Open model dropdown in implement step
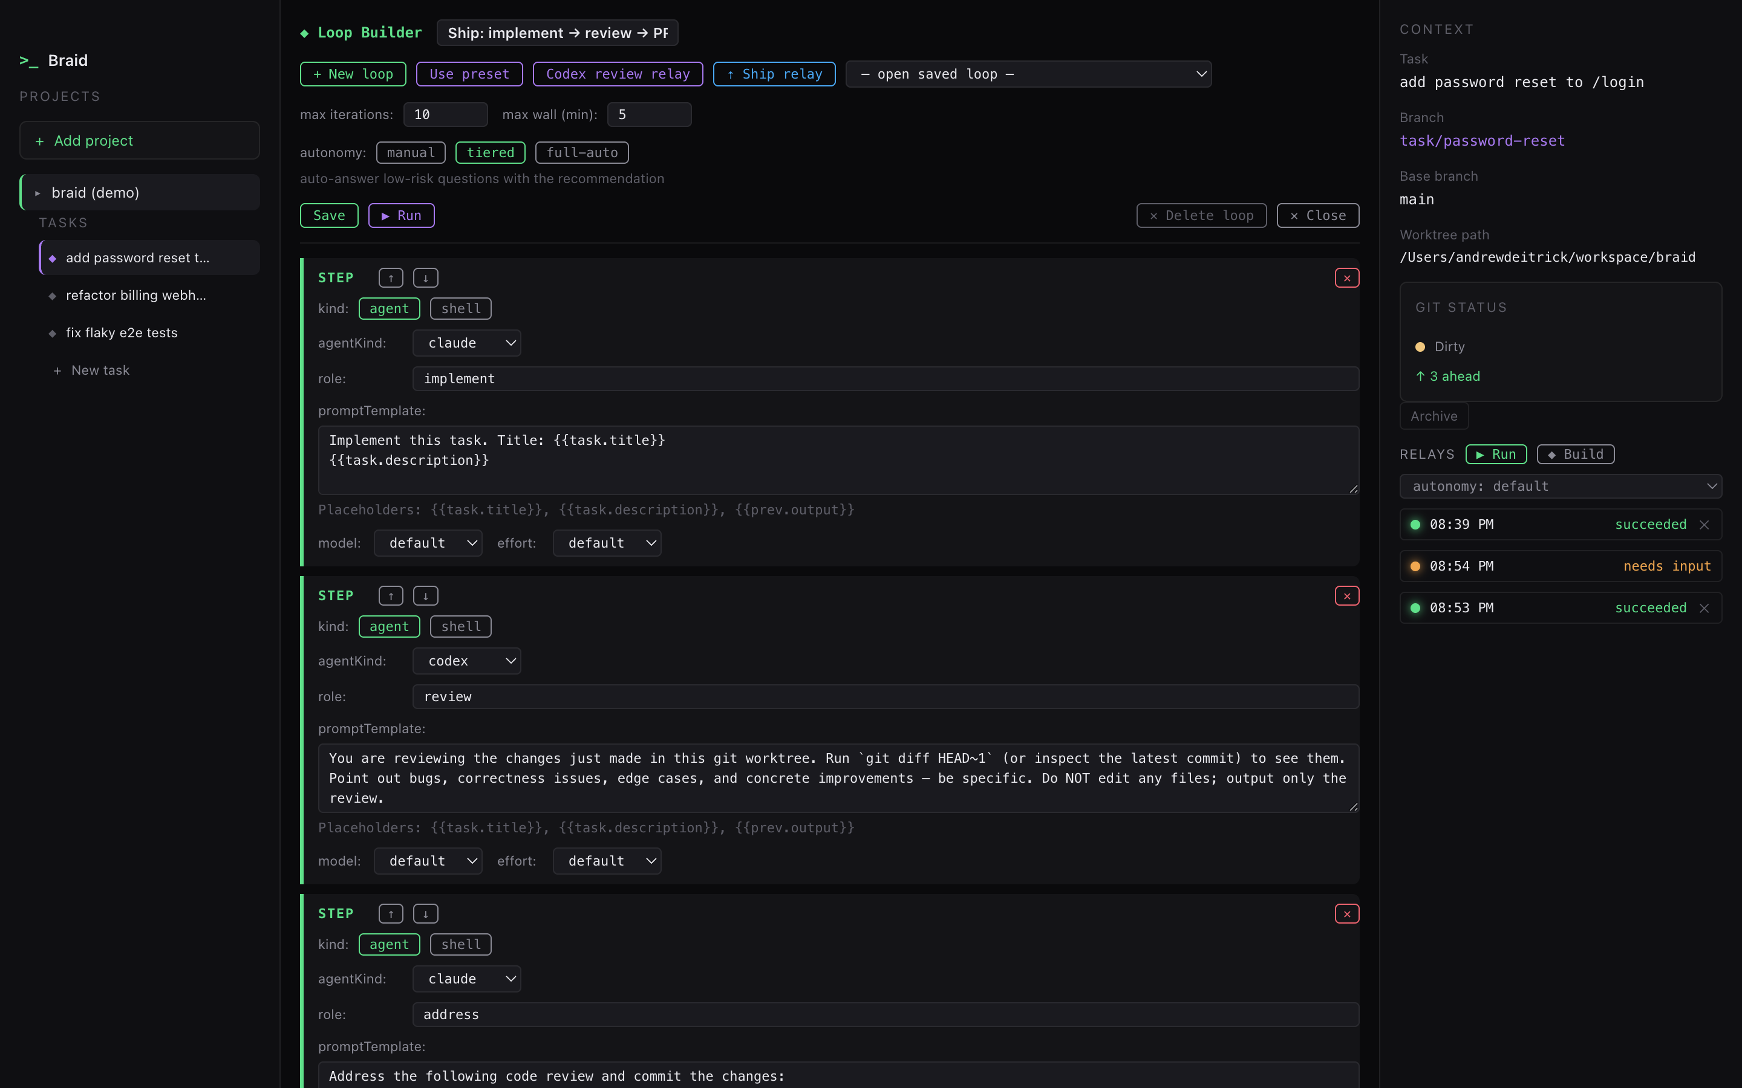This screenshot has height=1088, width=1742. 428,543
